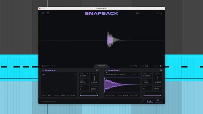The image size is (203, 114).
Task: Click the Snapback LP filter handle
Action: coord(97,96)
